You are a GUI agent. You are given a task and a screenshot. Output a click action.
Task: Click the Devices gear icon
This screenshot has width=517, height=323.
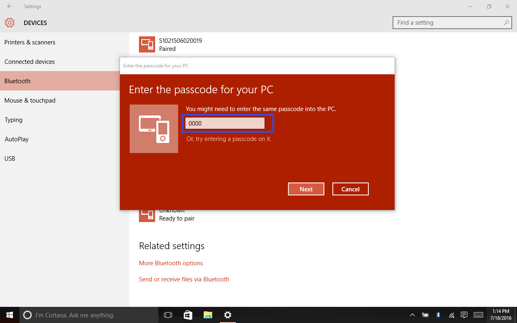click(10, 23)
